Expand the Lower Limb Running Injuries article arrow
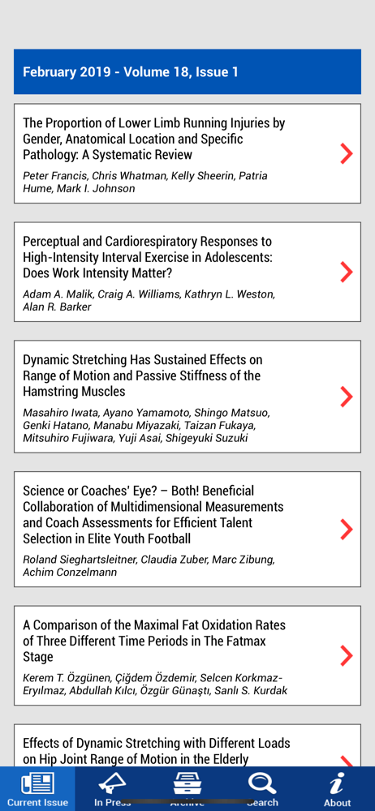 point(347,153)
